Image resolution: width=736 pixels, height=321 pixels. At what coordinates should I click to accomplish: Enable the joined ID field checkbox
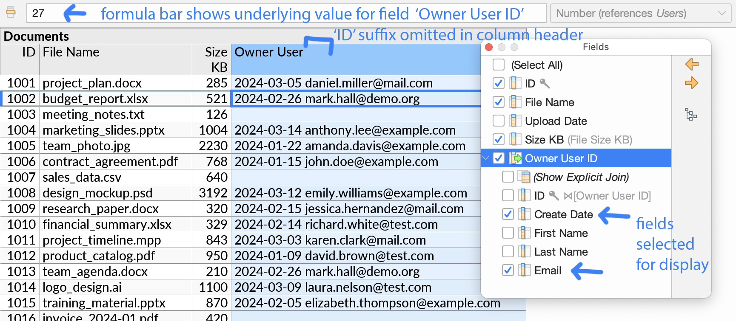(508, 195)
